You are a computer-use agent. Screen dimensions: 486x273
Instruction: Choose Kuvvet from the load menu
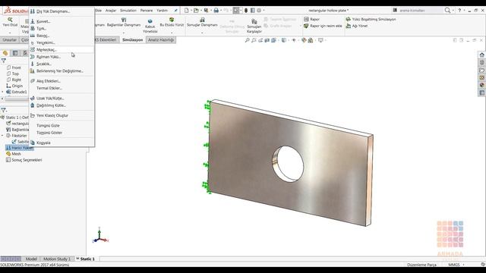(62, 21)
